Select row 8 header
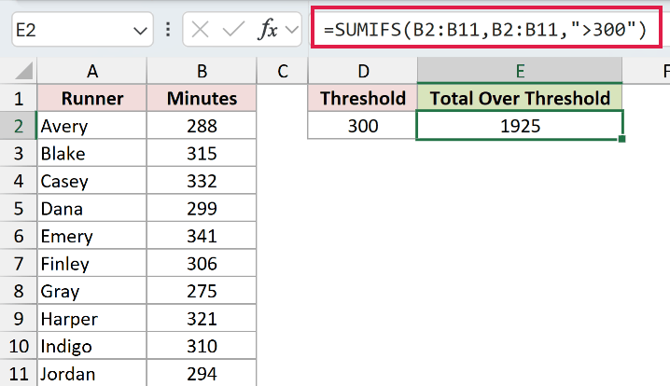Viewport: 670px width, 386px height. tap(19, 291)
